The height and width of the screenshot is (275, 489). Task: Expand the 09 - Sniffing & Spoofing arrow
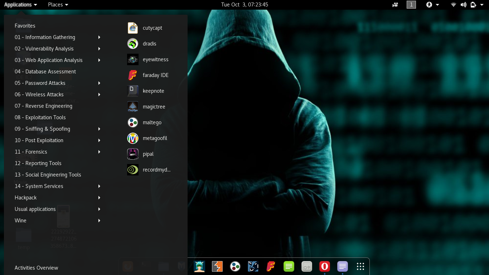pyautogui.click(x=99, y=129)
